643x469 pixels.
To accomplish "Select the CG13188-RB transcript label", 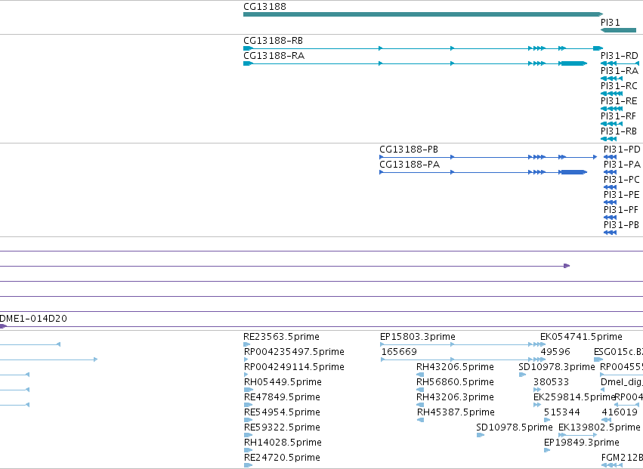I will coord(273,41).
